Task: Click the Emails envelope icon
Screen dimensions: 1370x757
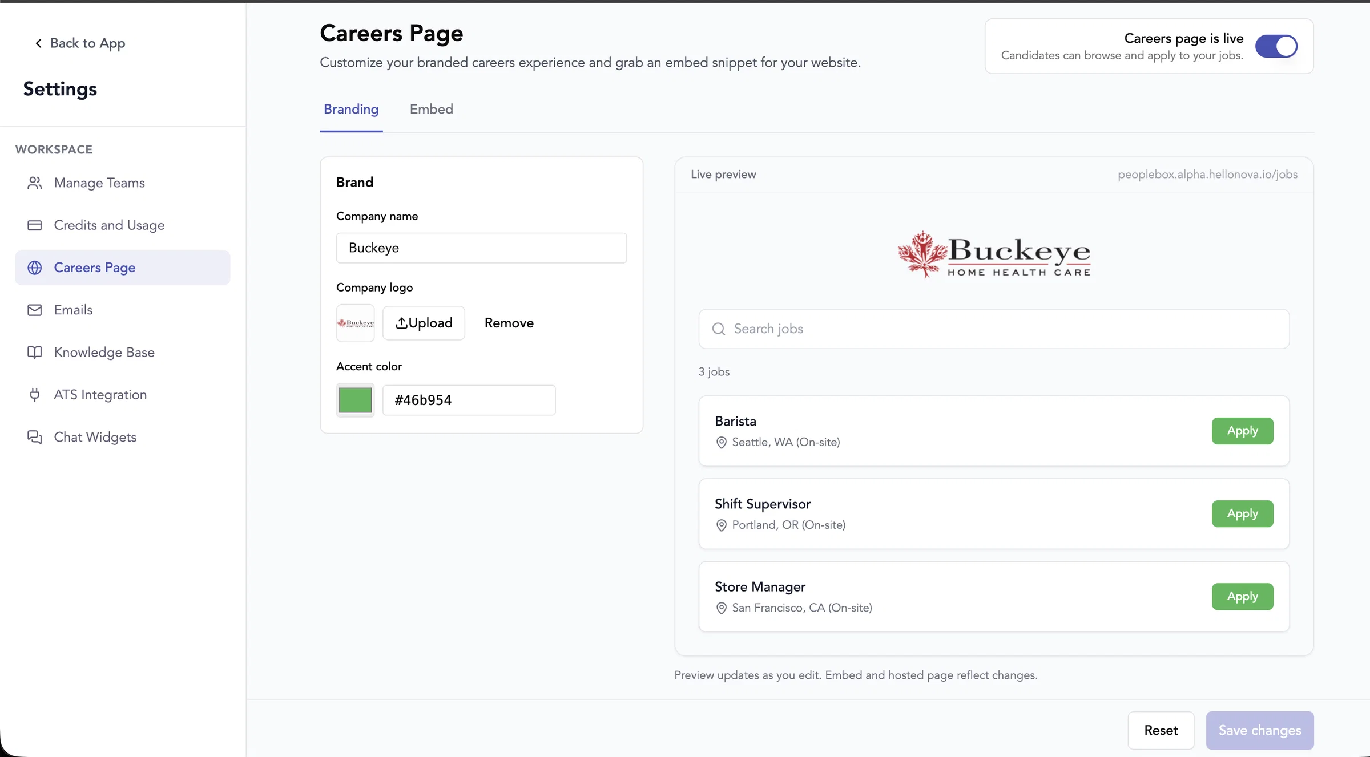Action: tap(35, 310)
